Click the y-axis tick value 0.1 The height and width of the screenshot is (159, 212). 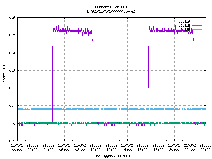(12, 106)
